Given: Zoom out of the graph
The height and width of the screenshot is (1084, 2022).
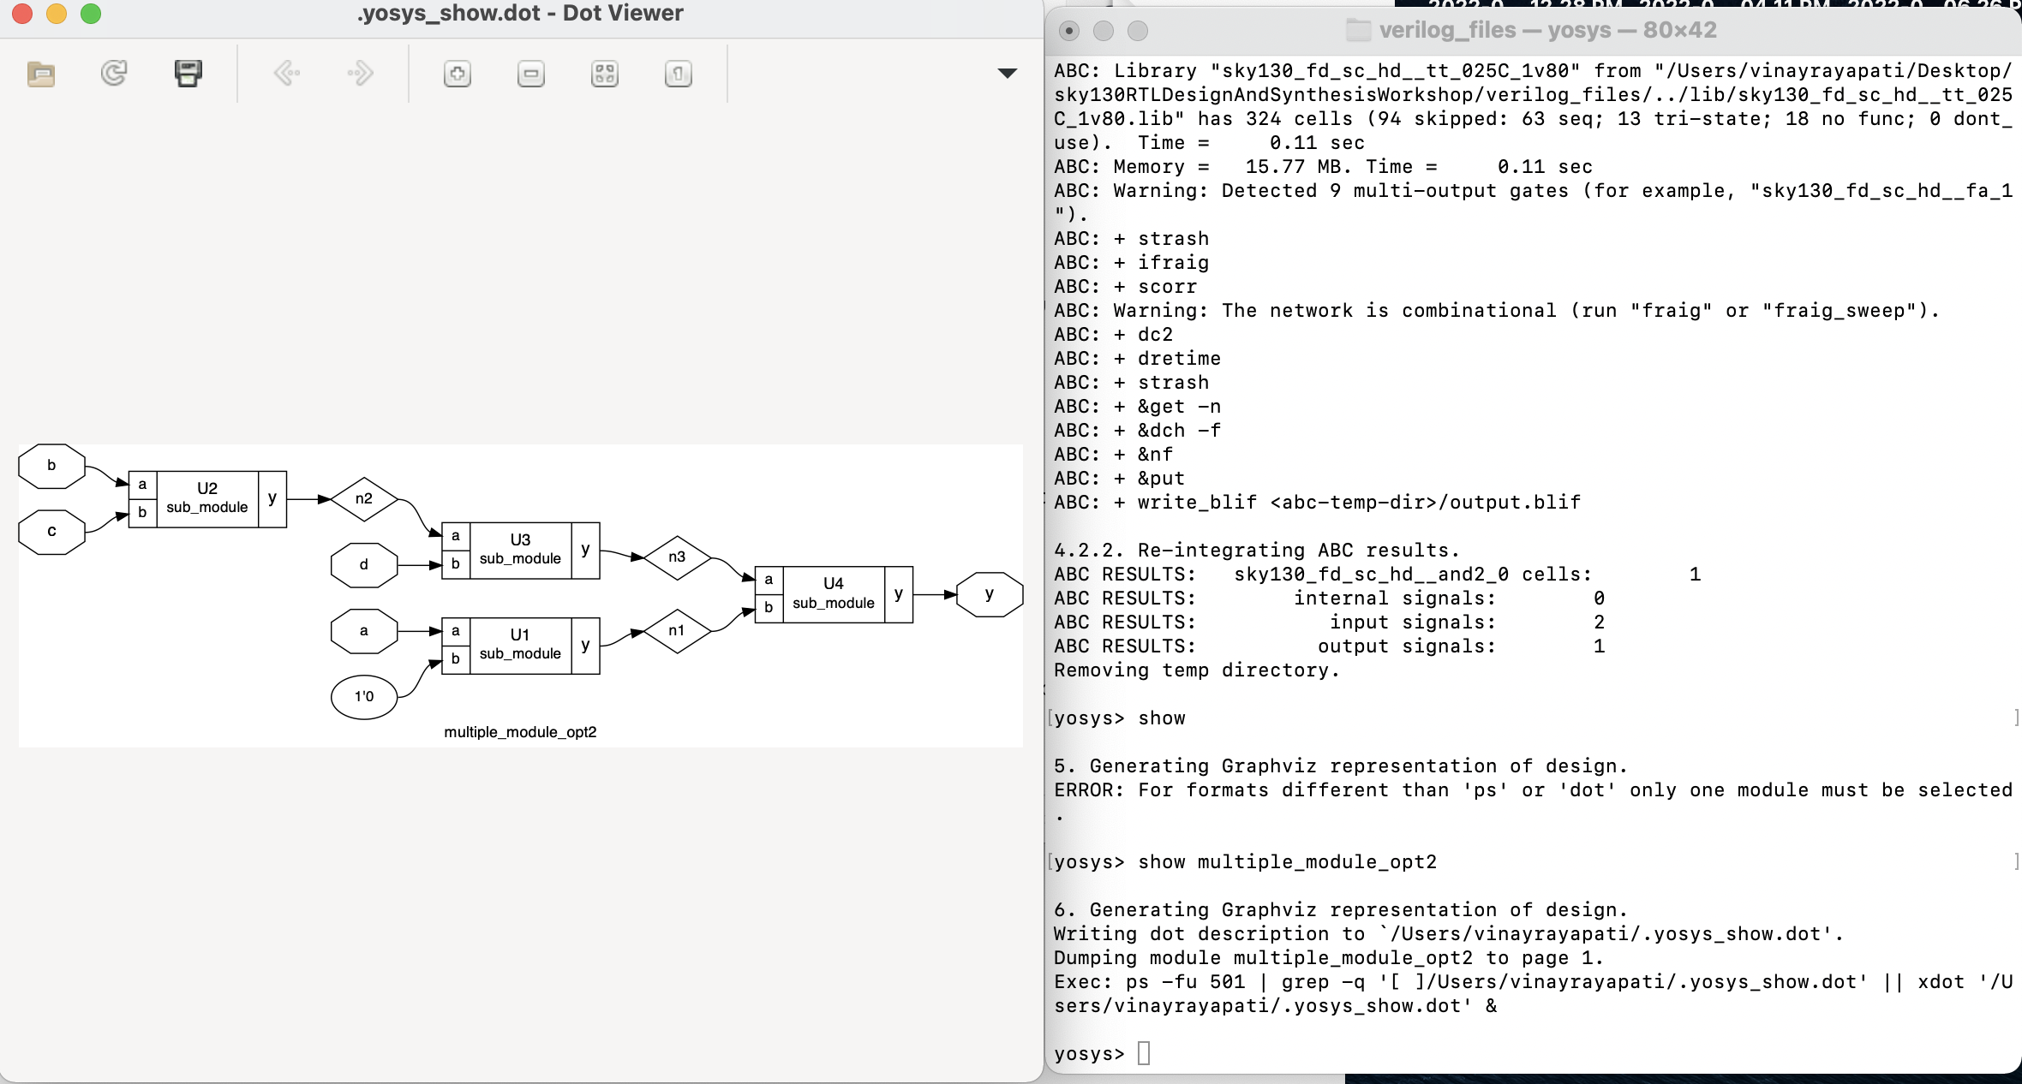Looking at the screenshot, I should point(530,74).
